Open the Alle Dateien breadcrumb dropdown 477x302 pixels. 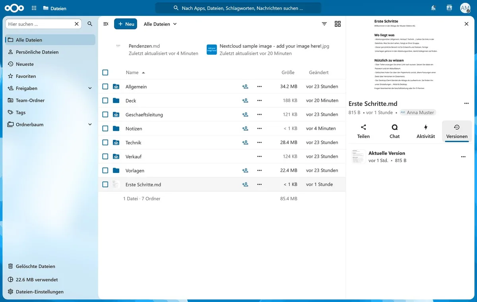[160, 24]
